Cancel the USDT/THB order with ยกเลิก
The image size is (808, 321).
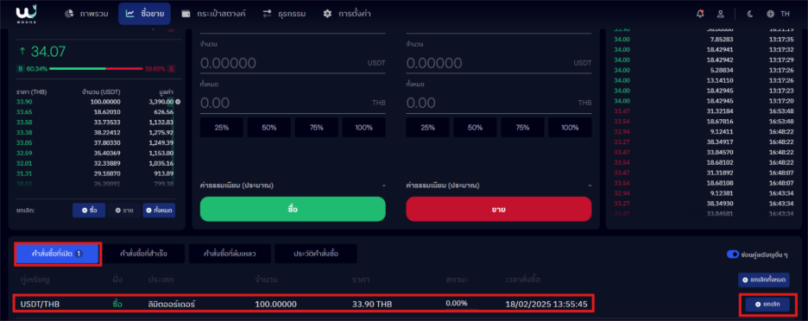[767, 305]
